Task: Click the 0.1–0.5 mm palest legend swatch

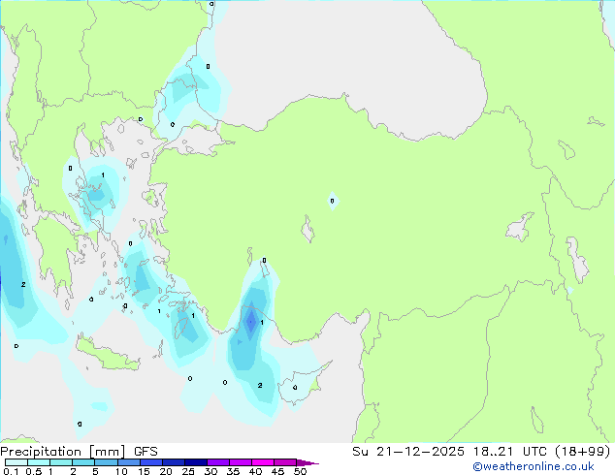Action: 16,462
